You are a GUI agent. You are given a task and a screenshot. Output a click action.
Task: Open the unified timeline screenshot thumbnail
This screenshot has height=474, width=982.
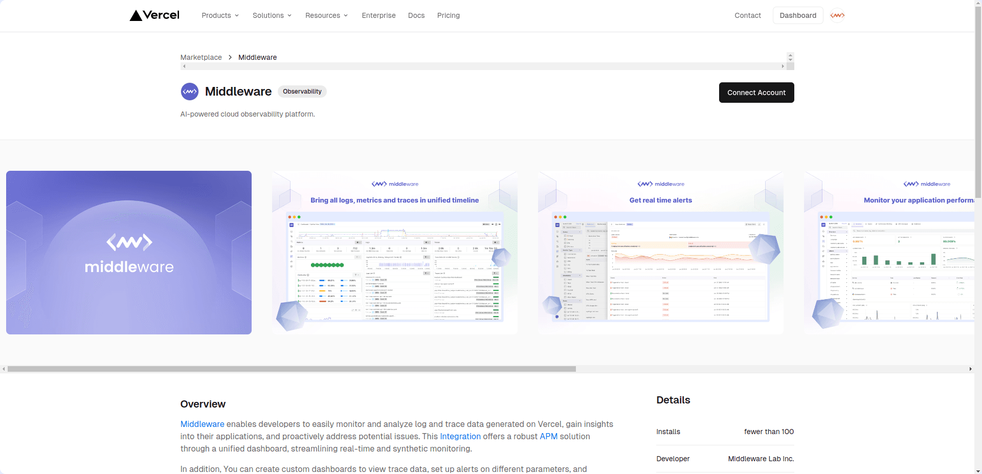pos(395,253)
